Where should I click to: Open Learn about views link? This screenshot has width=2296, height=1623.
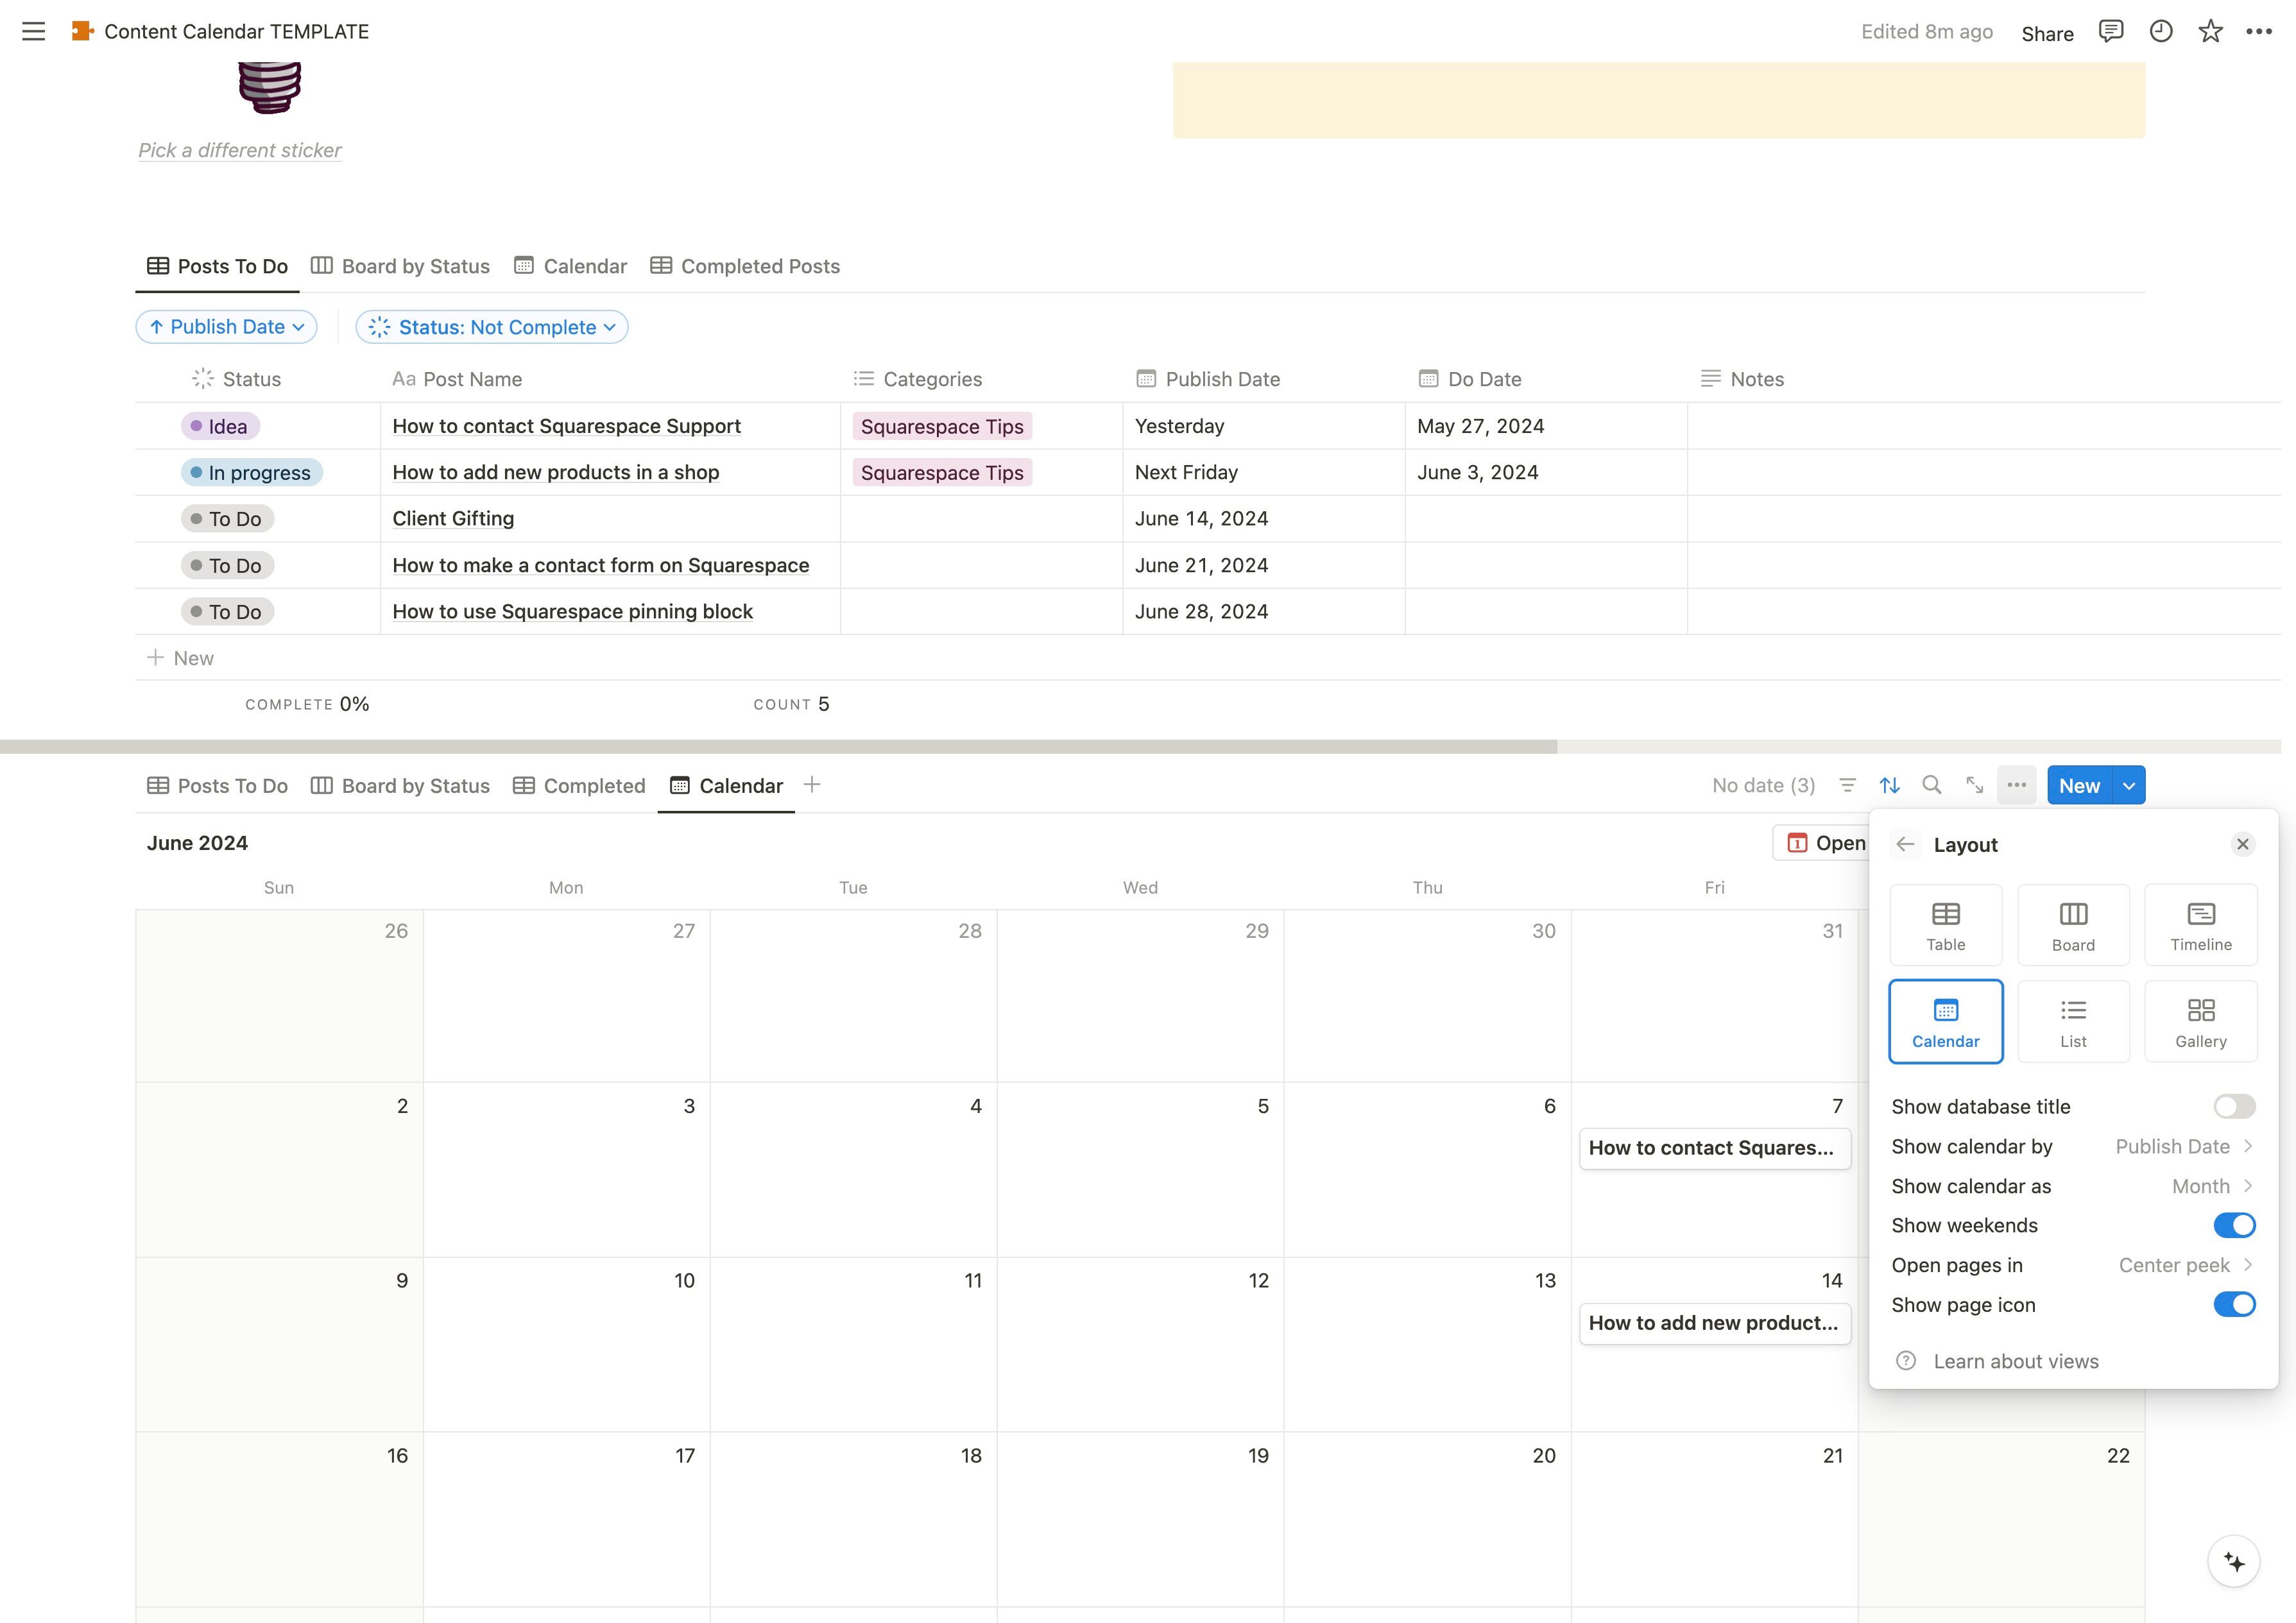tap(2015, 1361)
